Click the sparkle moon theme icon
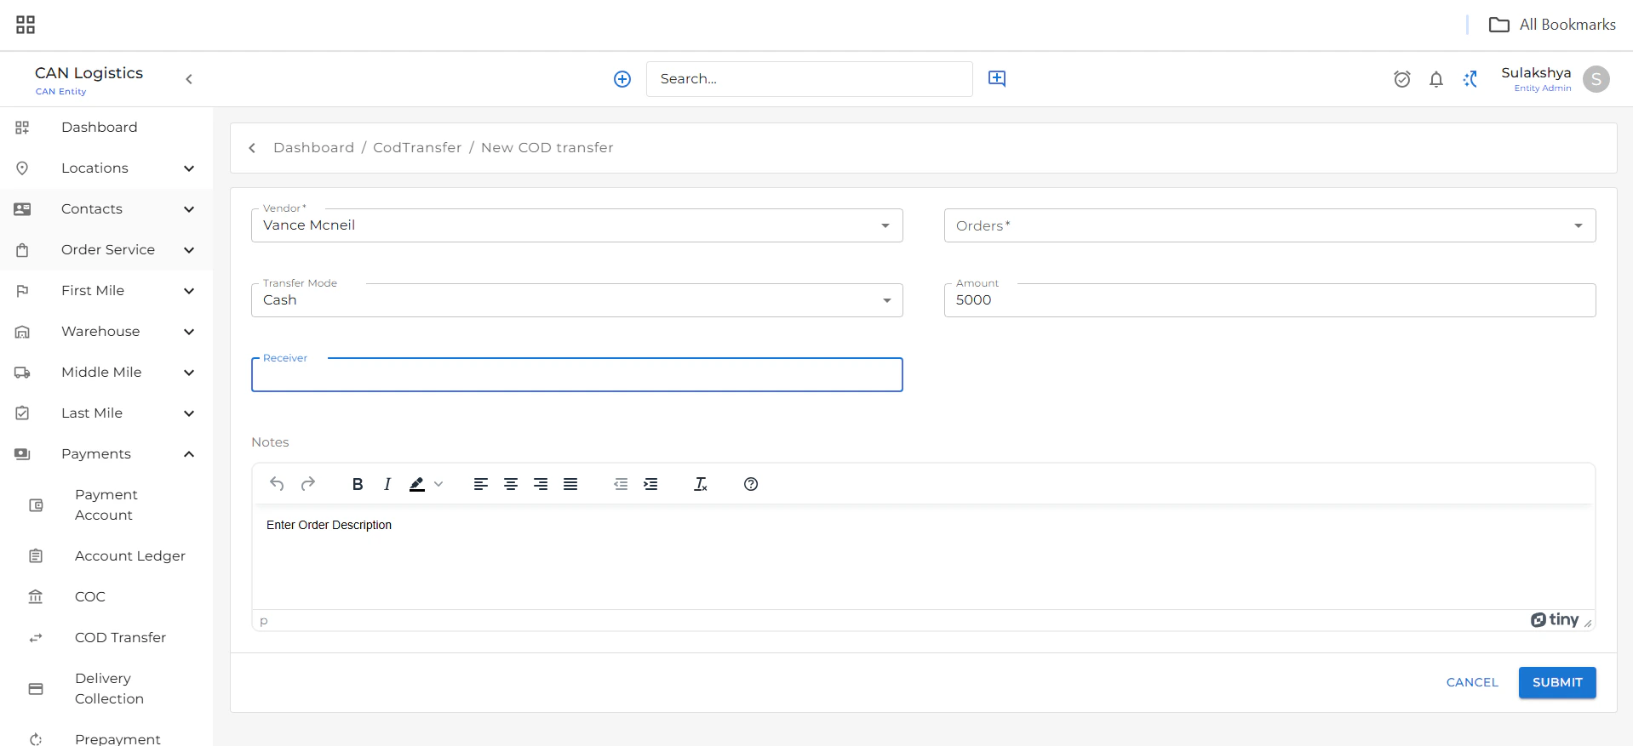Screen dimensions: 1633x746 1470,79
